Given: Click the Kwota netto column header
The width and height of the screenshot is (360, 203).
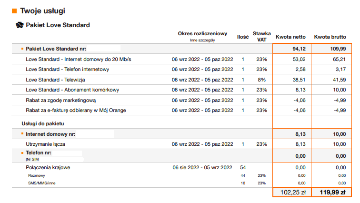Looking at the screenshot, I should [x=290, y=37].
